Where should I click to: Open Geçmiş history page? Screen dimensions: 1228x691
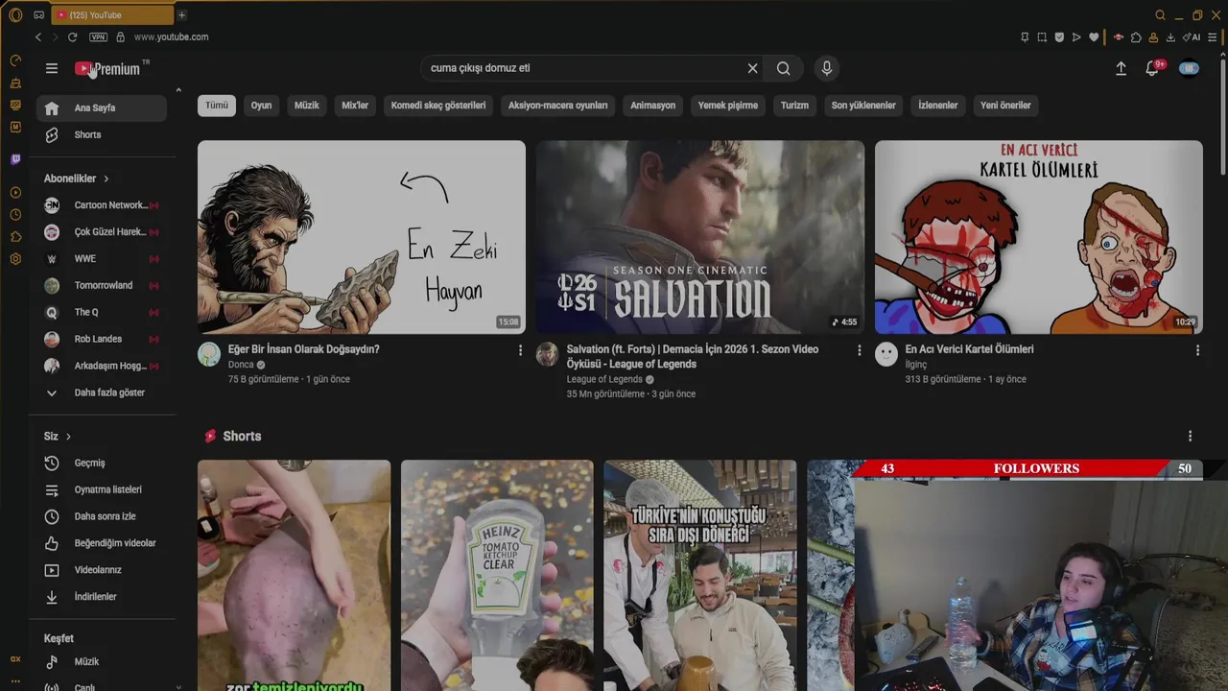[x=102, y=463]
